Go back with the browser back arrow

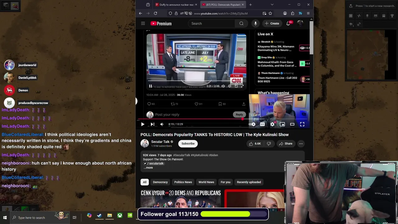pos(141,13)
